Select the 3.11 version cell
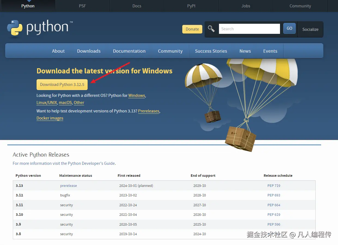 click(x=19, y=205)
